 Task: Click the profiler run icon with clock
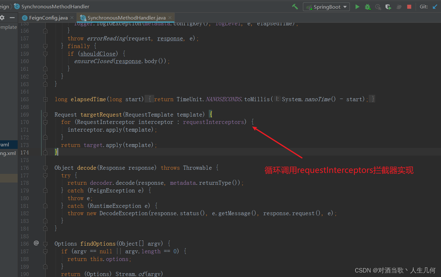tap(378, 7)
